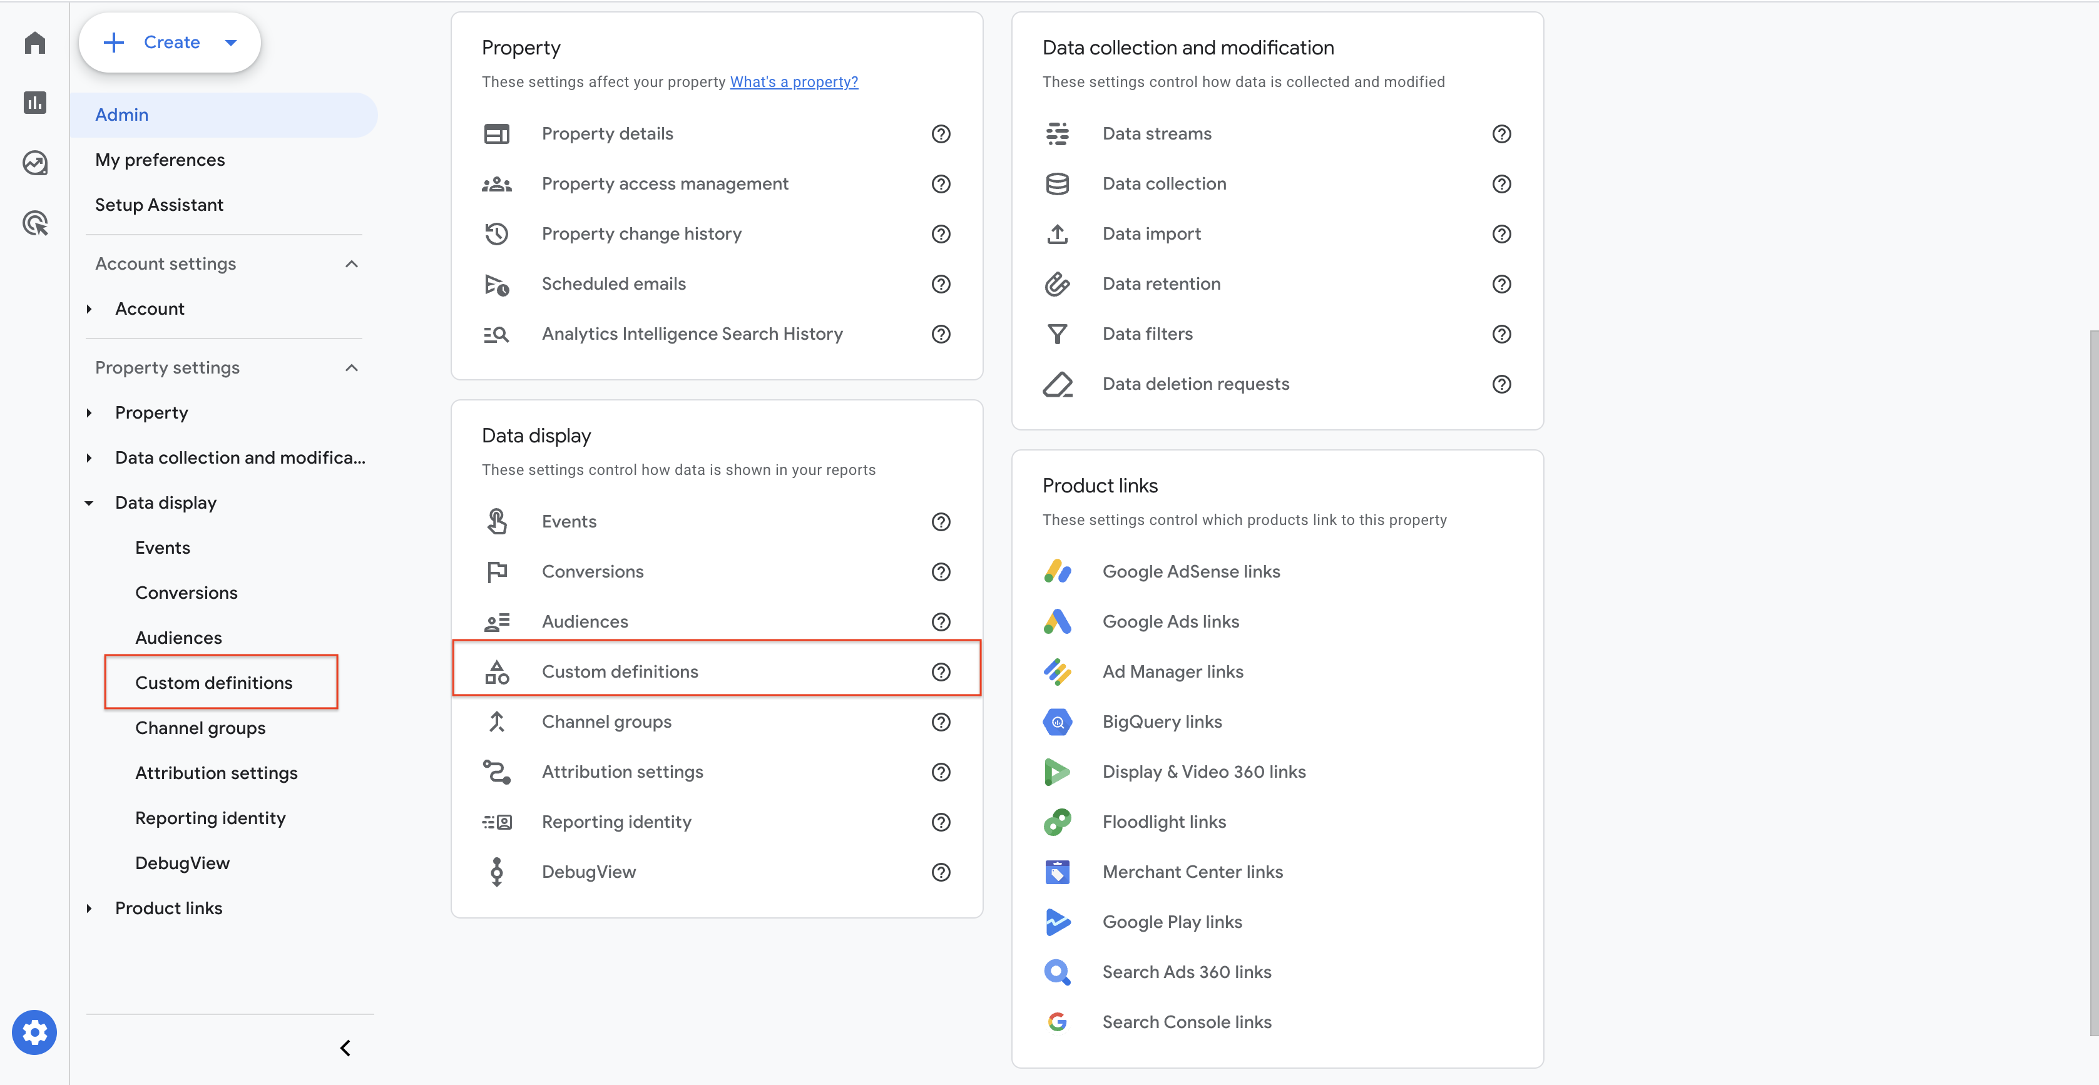Click the Data filters funnel icon
The height and width of the screenshot is (1085, 2099).
[1057, 334]
